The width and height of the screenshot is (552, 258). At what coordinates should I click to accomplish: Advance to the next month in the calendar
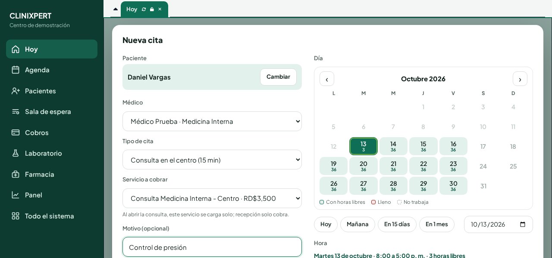pos(520,79)
